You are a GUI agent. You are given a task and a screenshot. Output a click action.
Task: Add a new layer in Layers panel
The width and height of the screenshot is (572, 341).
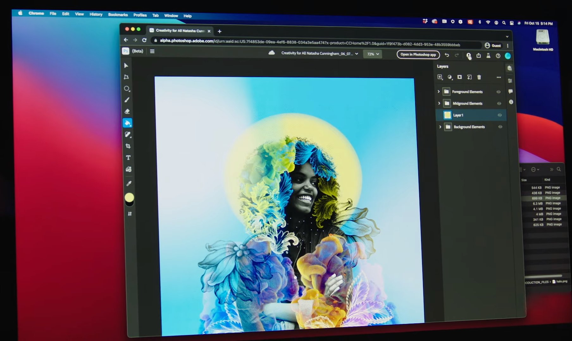[x=440, y=77]
